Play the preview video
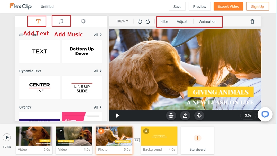The width and height of the screenshot is (277, 156). point(117,115)
